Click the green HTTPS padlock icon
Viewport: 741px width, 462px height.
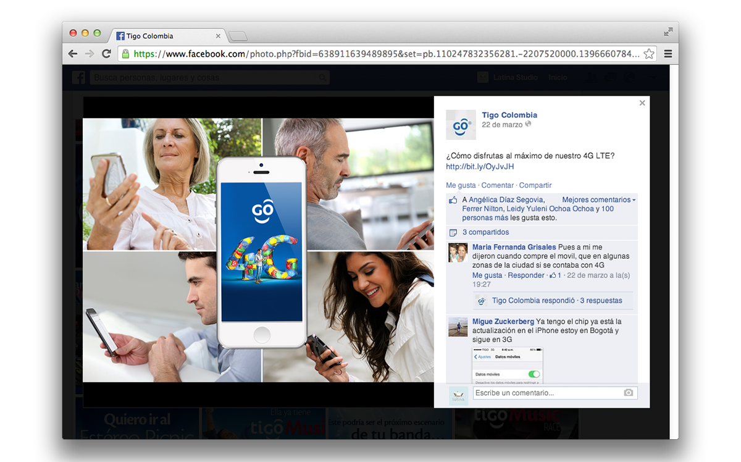coord(125,54)
